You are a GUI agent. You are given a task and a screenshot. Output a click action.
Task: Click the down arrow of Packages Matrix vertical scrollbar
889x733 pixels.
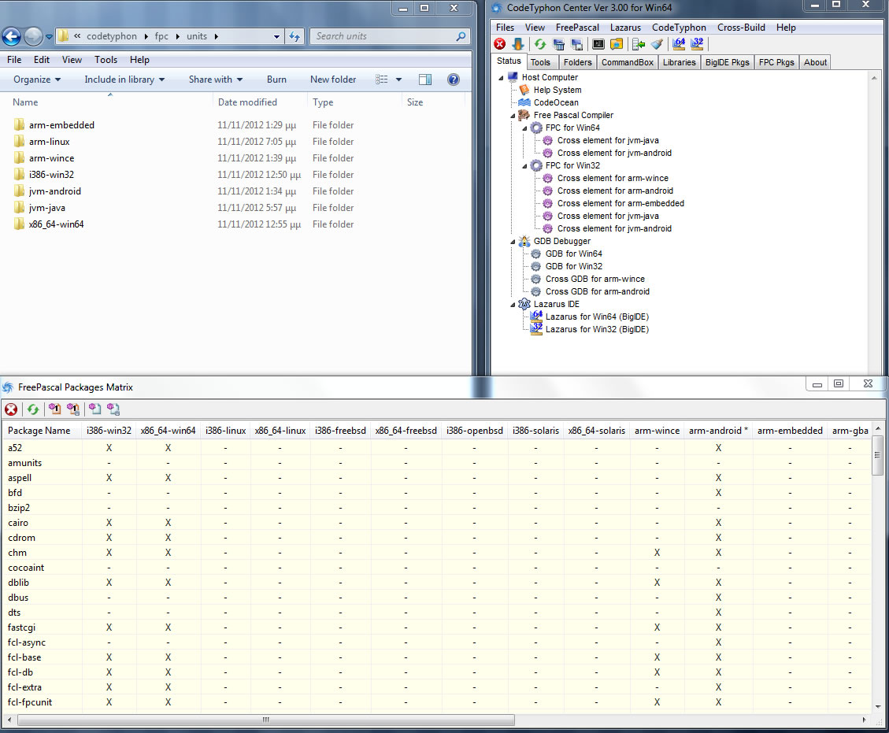pos(878,706)
